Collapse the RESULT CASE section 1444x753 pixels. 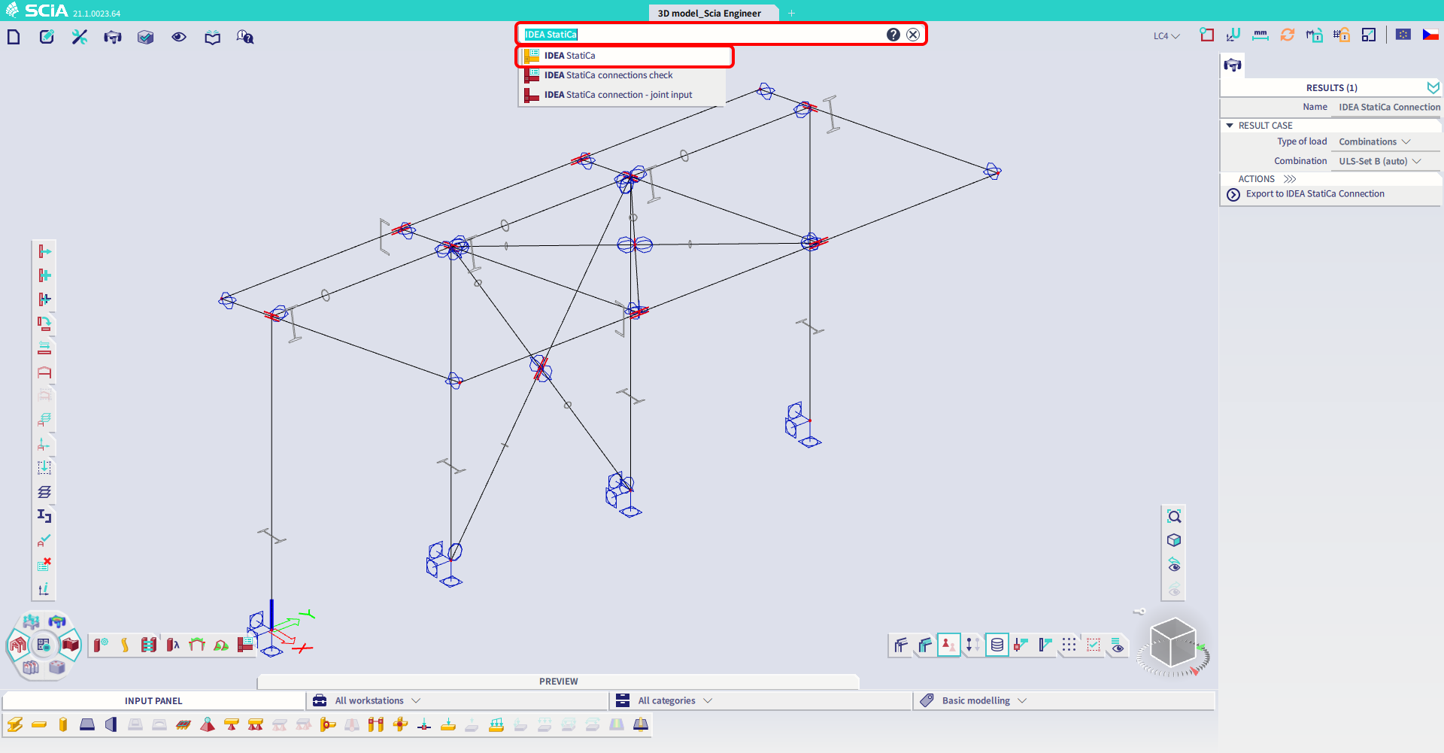pyautogui.click(x=1230, y=126)
